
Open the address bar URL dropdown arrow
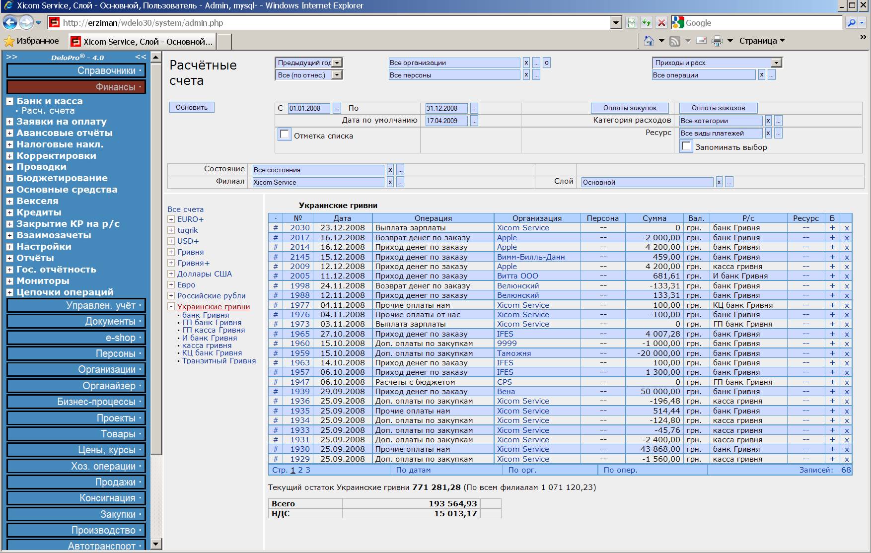point(616,23)
